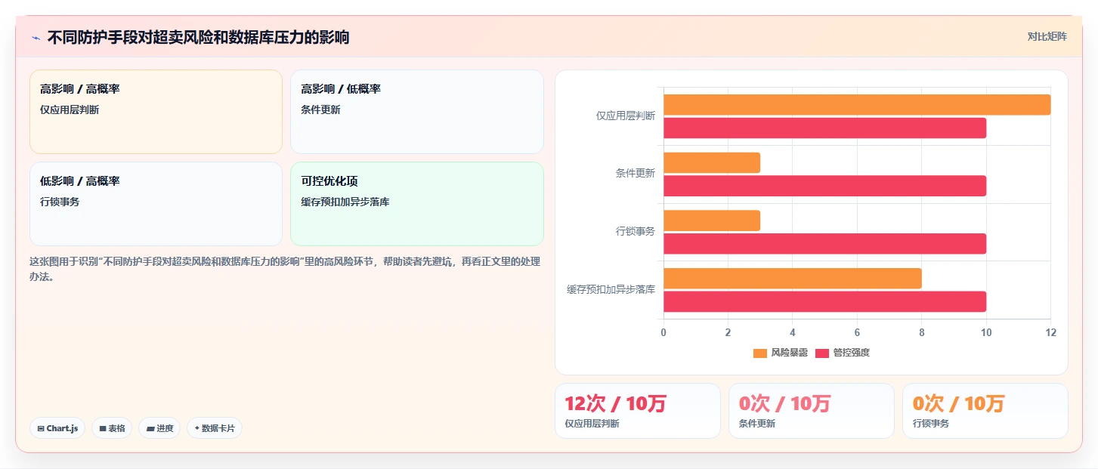Click the chart title text
This screenshot has height=469, width=1098.
pos(198,38)
